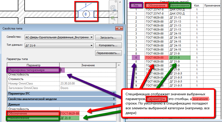Screen dimensions: 222x122
Task: Click the Обозначение schedule column header
Action: pyautogui.click(x=157, y=6)
